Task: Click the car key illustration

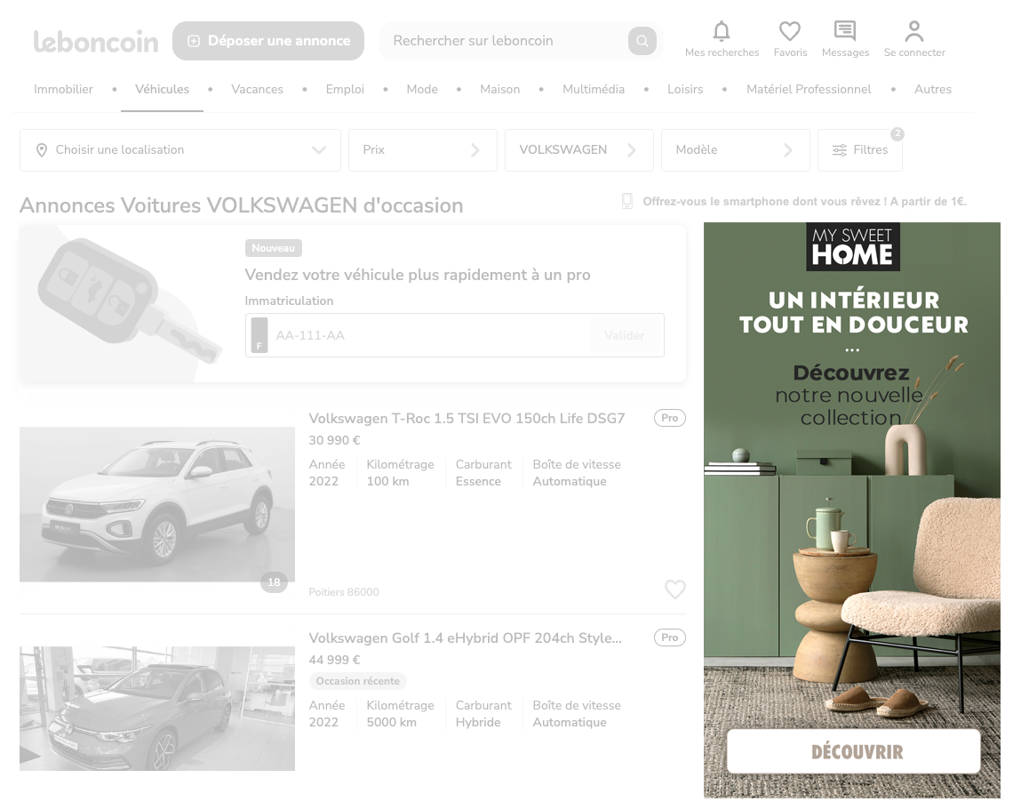Action: 129,301
